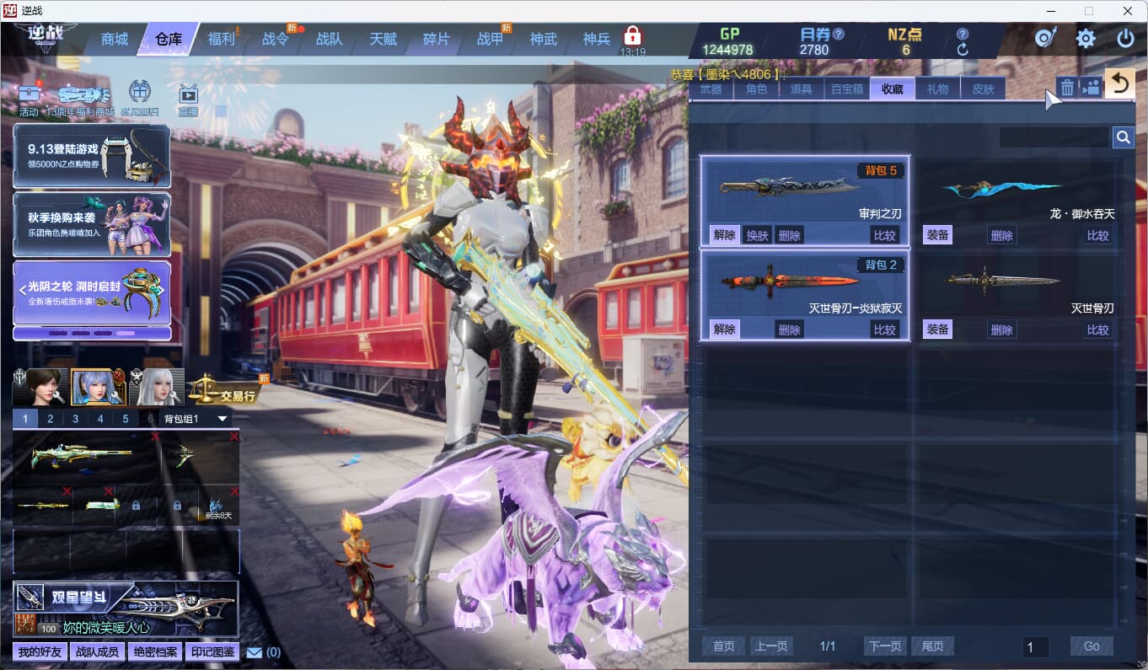The width and height of the screenshot is (1148, 670).
Task: Remove the primary rifle from the loadout
Action: click(x=155, y=437)
